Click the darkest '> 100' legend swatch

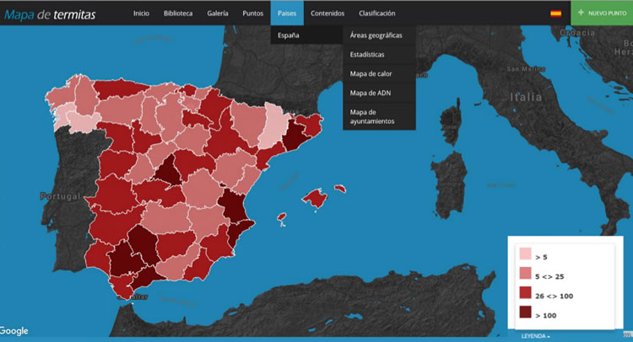[x=525, y=313]
